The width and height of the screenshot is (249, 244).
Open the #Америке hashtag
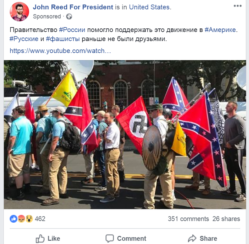220,30
